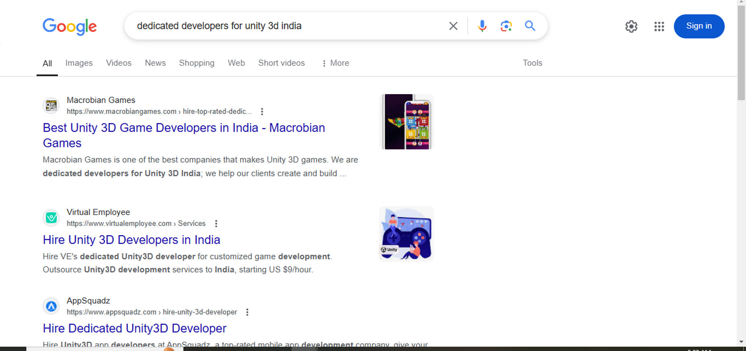Viewport: 746px width, 351px height.
Task: Open options menu for Virtual Employee result
Action: click(x=216, y=223)
